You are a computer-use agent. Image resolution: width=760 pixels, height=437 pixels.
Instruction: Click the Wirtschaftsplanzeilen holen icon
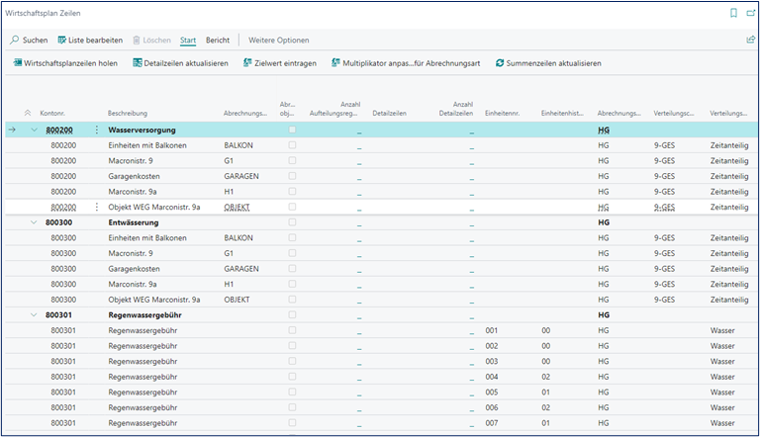click(18, 63)
